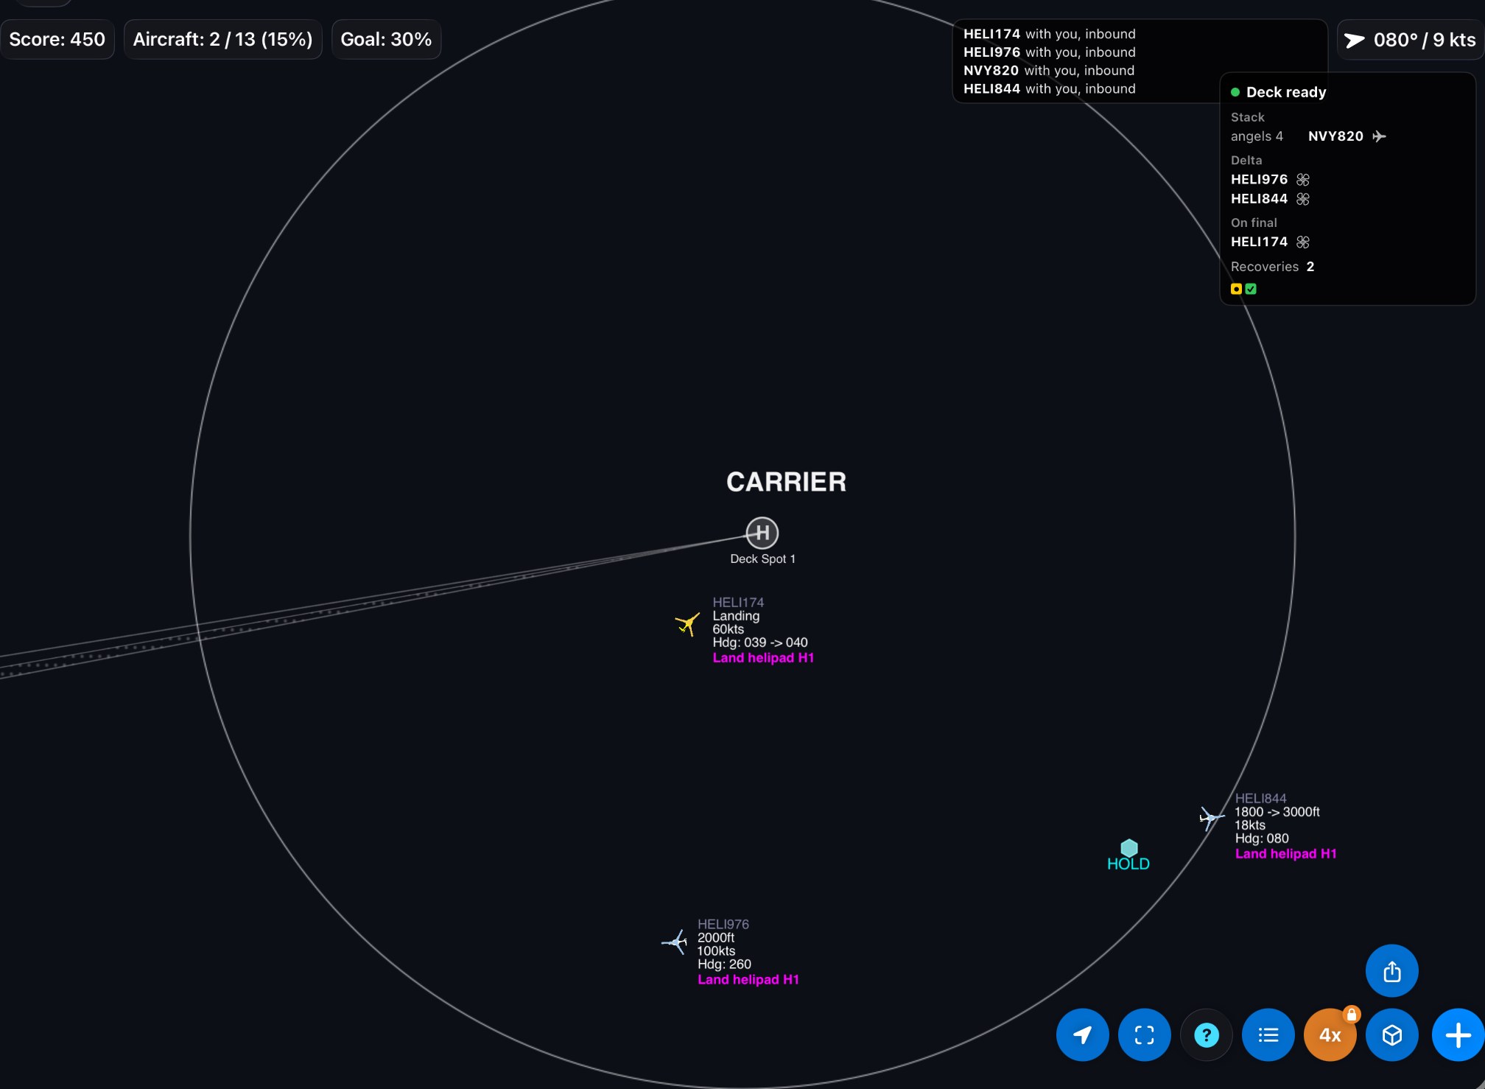The image size is (1485, 1089).
Task: Click 'NVY820 with you, inbound' message
Action: tap(1049, 71)
